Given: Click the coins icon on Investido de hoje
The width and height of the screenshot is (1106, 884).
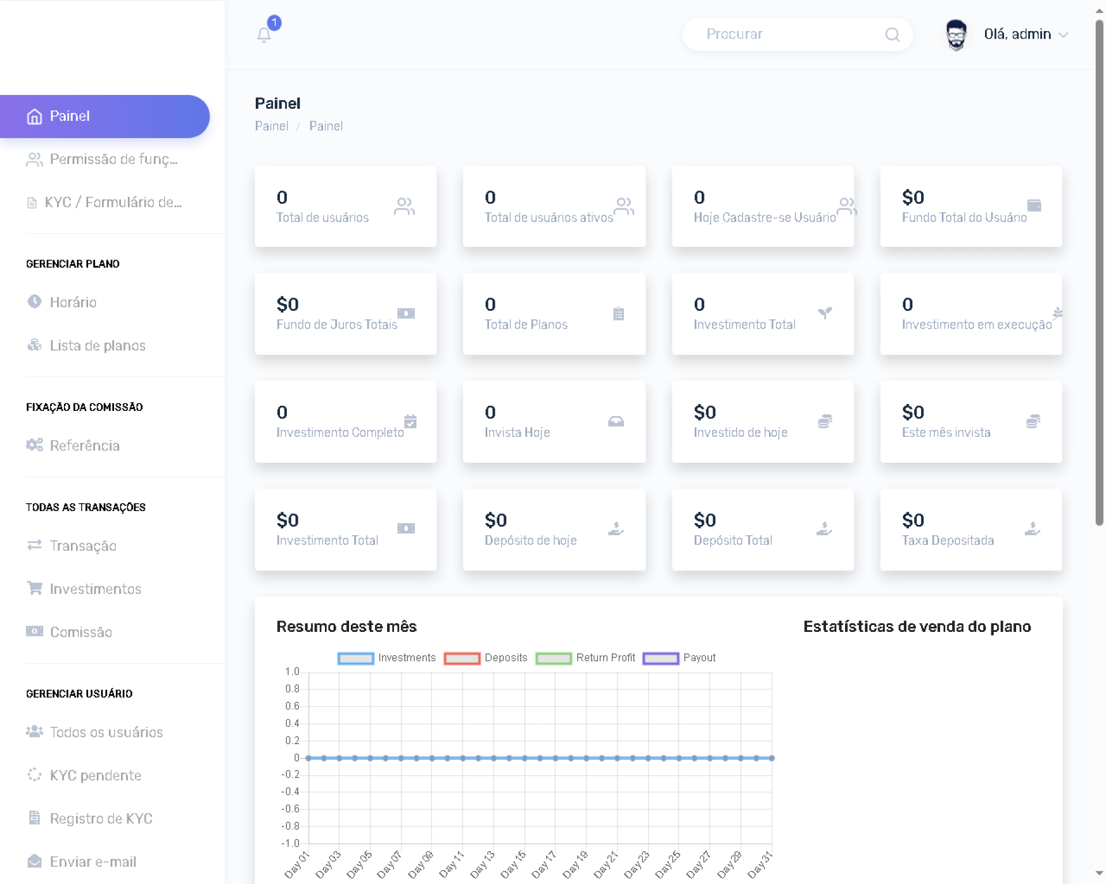Looking at the screenshot, I should pos(825,421).
